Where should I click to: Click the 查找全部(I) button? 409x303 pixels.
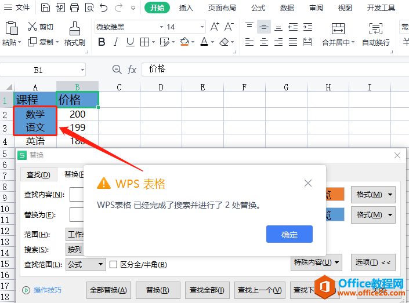click(x=207, y=290)
